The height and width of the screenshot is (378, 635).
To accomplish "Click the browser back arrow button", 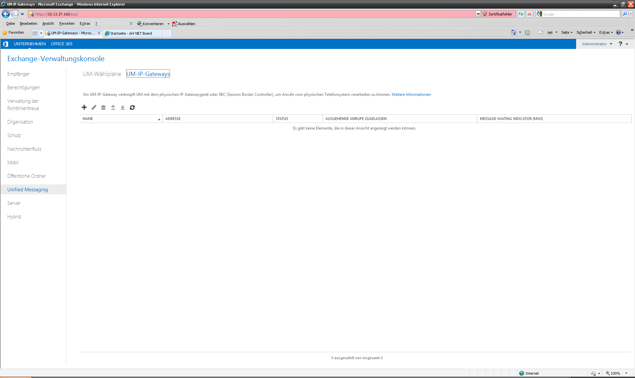I will [6, 14].
